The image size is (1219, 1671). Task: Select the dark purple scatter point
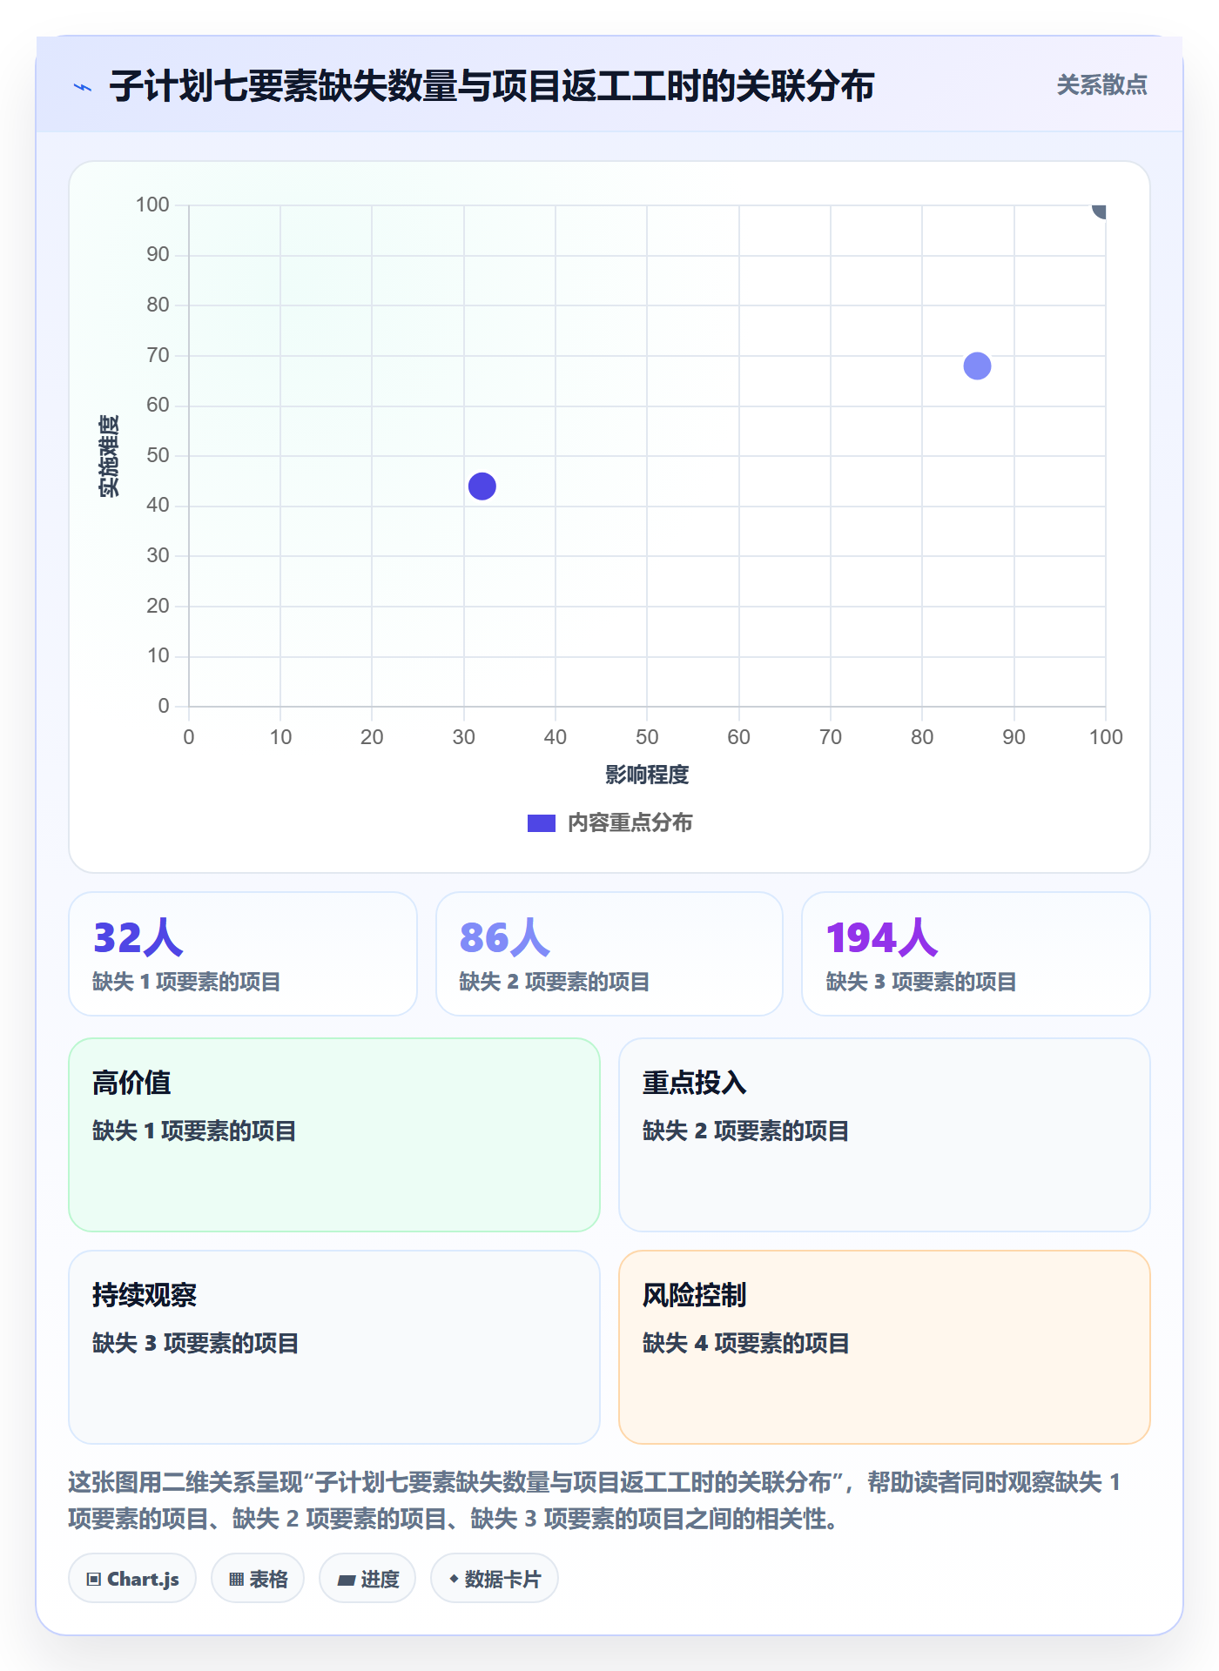(x=482, y=486)
